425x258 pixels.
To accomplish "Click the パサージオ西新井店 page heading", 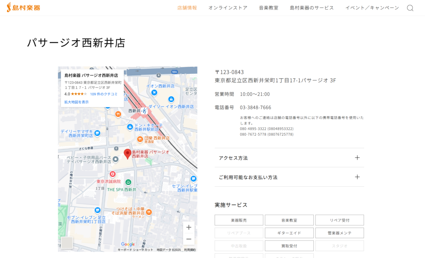I will (76, 43).
